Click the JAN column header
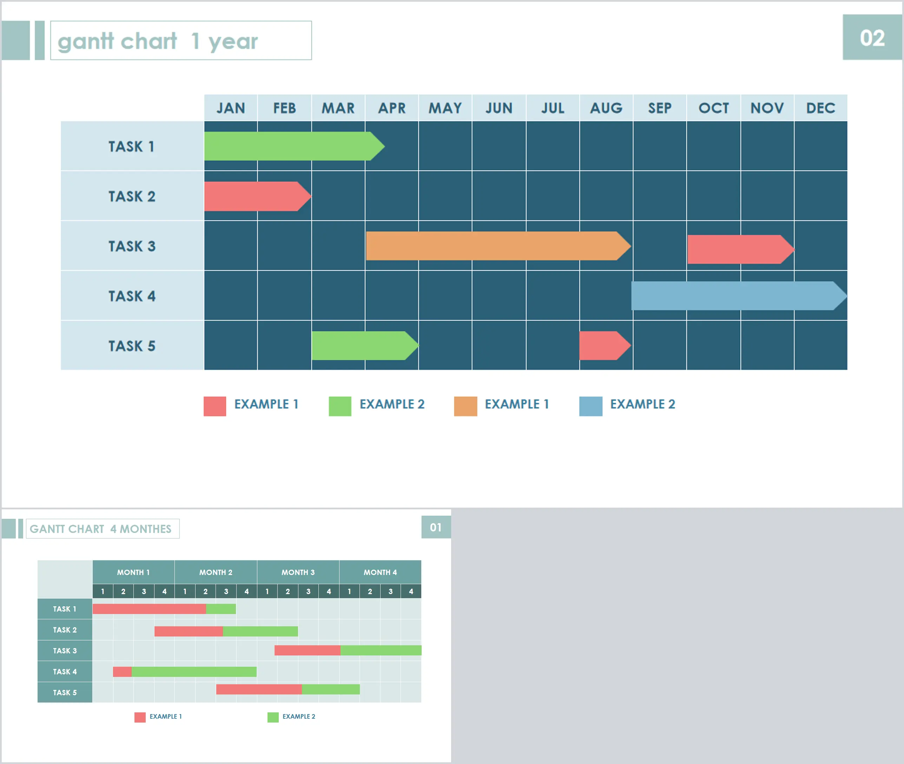This screenshot has height=764, width=904. point(231,107)
